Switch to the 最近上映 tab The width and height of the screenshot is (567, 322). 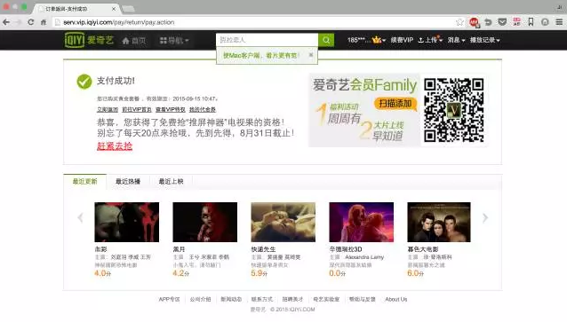click(171, 181)
